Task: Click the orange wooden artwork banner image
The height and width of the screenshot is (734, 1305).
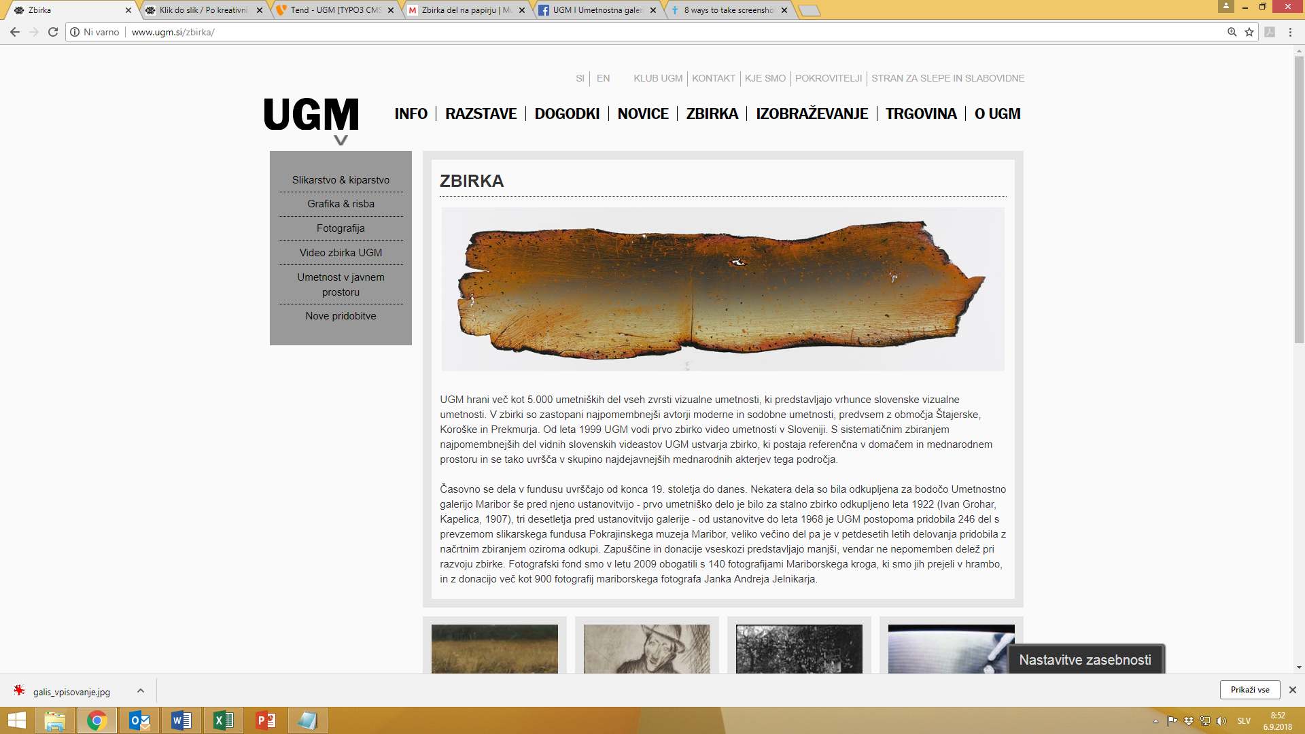Action: pos(723,289)
